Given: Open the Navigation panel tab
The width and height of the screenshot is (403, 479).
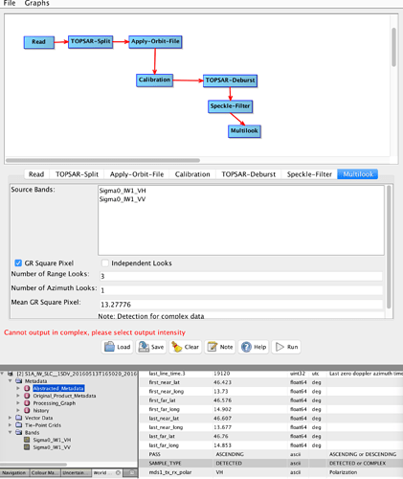Looking at the screenshot, I should coord(13,472).
